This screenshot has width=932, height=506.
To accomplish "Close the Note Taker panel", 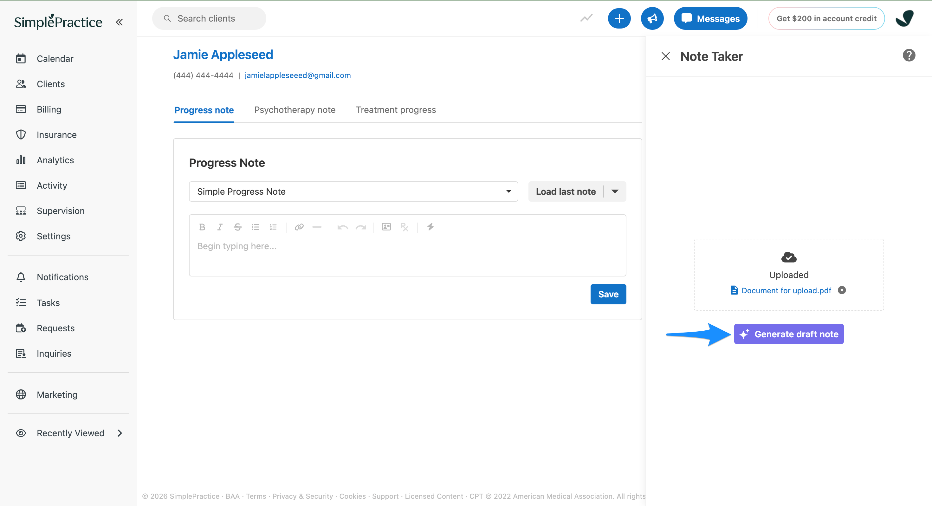I will click(x=665, y=56).
